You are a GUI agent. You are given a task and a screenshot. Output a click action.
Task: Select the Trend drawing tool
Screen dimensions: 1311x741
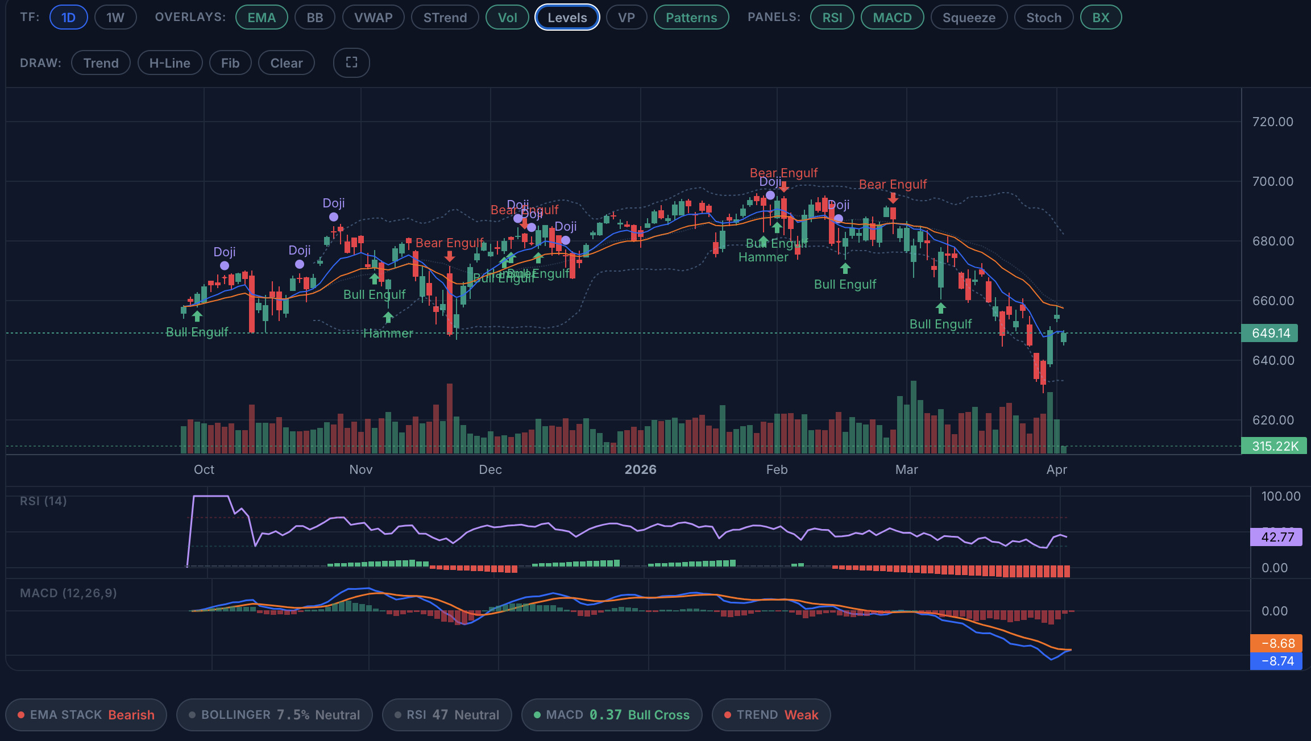101,63
